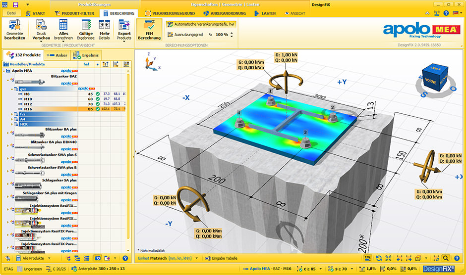Click export folder icon in panel toolbar
The height and width of the screenshot is (275, 466).
(x=107, y=258)
